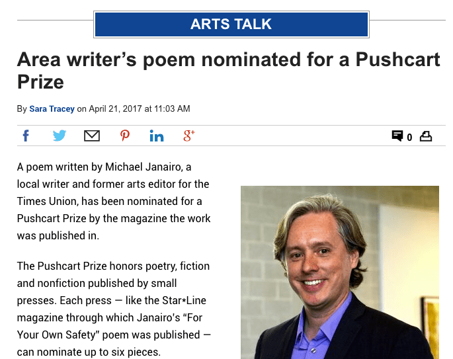Open author Sara Tracey's profile link
The width and height of the screenshot is (453, 359).
52,108
